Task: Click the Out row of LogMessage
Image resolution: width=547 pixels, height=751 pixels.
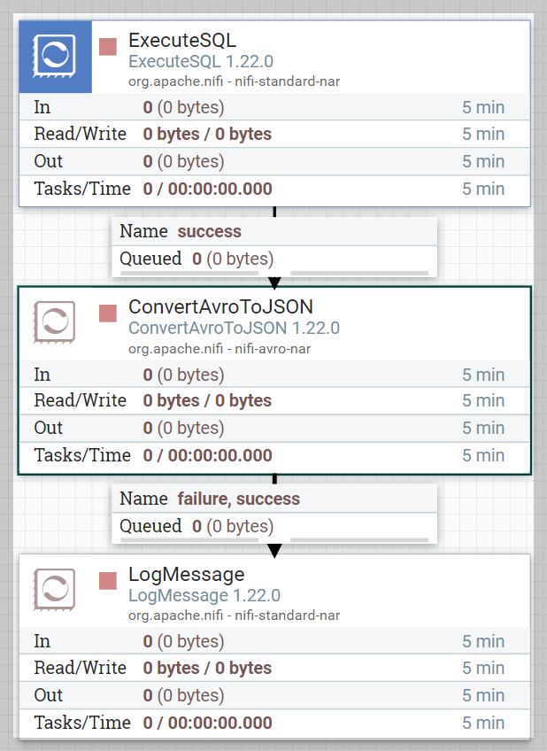Action: tap(274, 695)
